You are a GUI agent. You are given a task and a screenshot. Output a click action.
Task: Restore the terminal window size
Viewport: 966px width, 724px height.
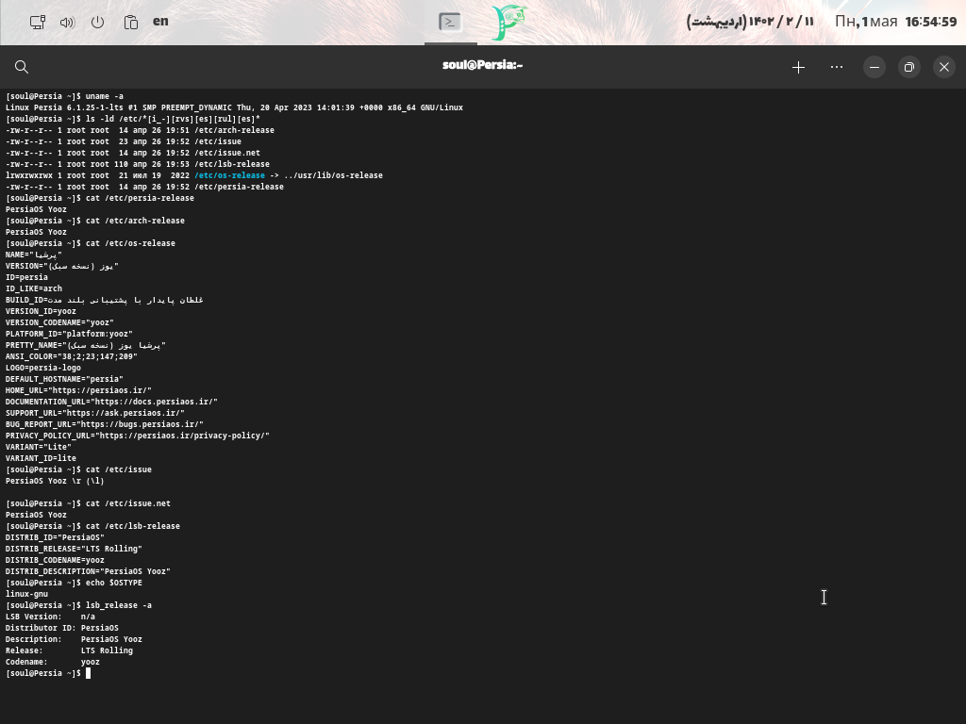click(x=908, y=67)
